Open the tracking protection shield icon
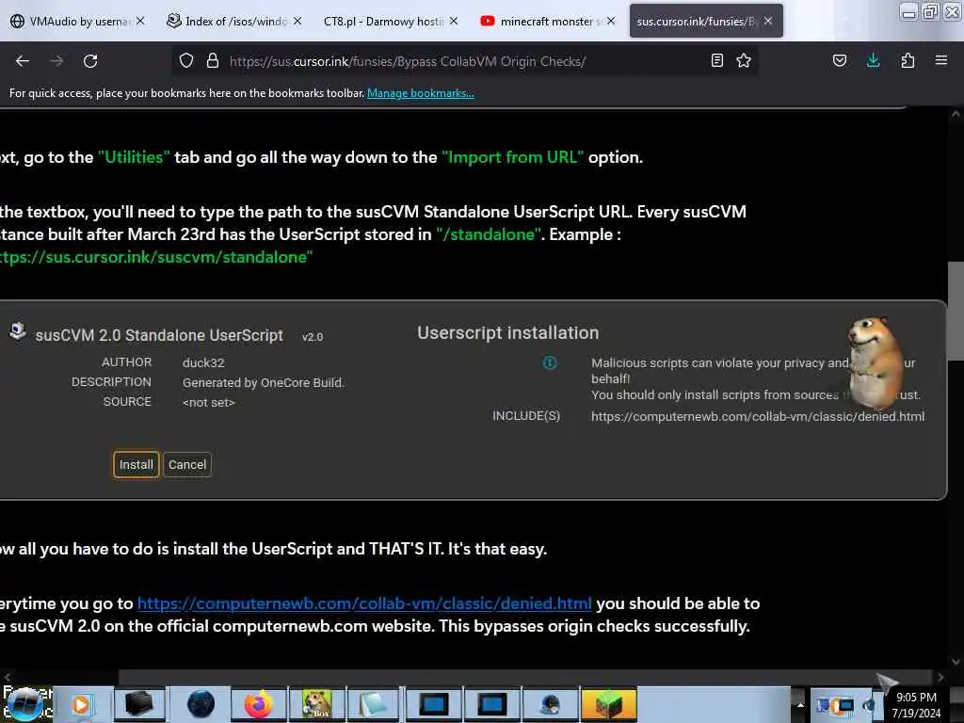The height and width of the screenshot is (723, 964). [186, 61]
